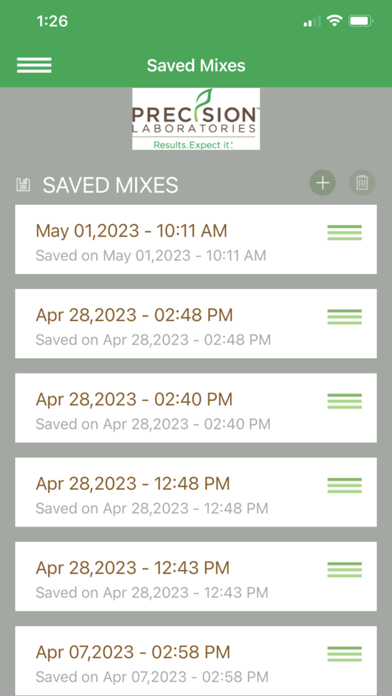Select the Apr 28,2023 - 12:48 PM mix
The width and height of the screenshot is (392, 696).
coord(133,483)
